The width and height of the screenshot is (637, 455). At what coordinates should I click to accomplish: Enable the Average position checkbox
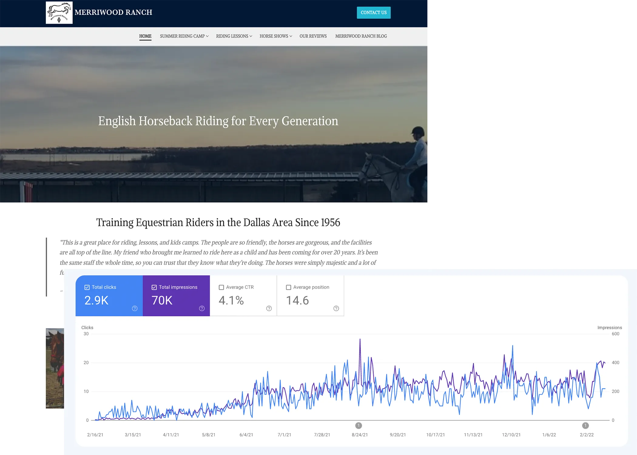click(288, 287)
